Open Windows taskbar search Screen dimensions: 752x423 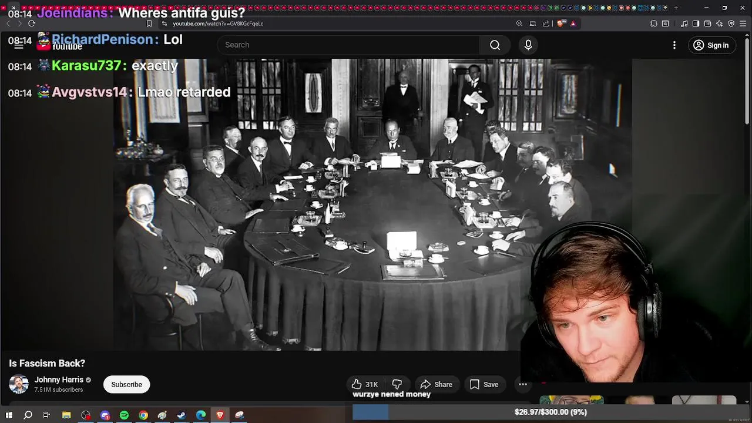[x=28, y=415]
